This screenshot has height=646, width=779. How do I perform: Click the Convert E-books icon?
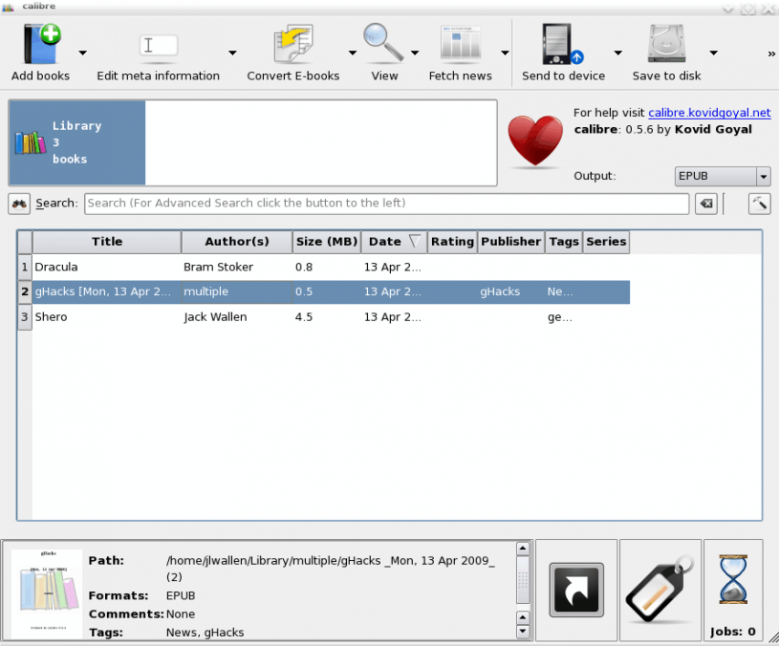293,44
